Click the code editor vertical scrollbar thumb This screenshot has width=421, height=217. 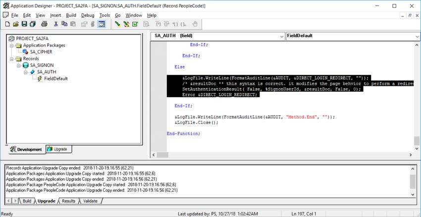[x=417, y=141]
